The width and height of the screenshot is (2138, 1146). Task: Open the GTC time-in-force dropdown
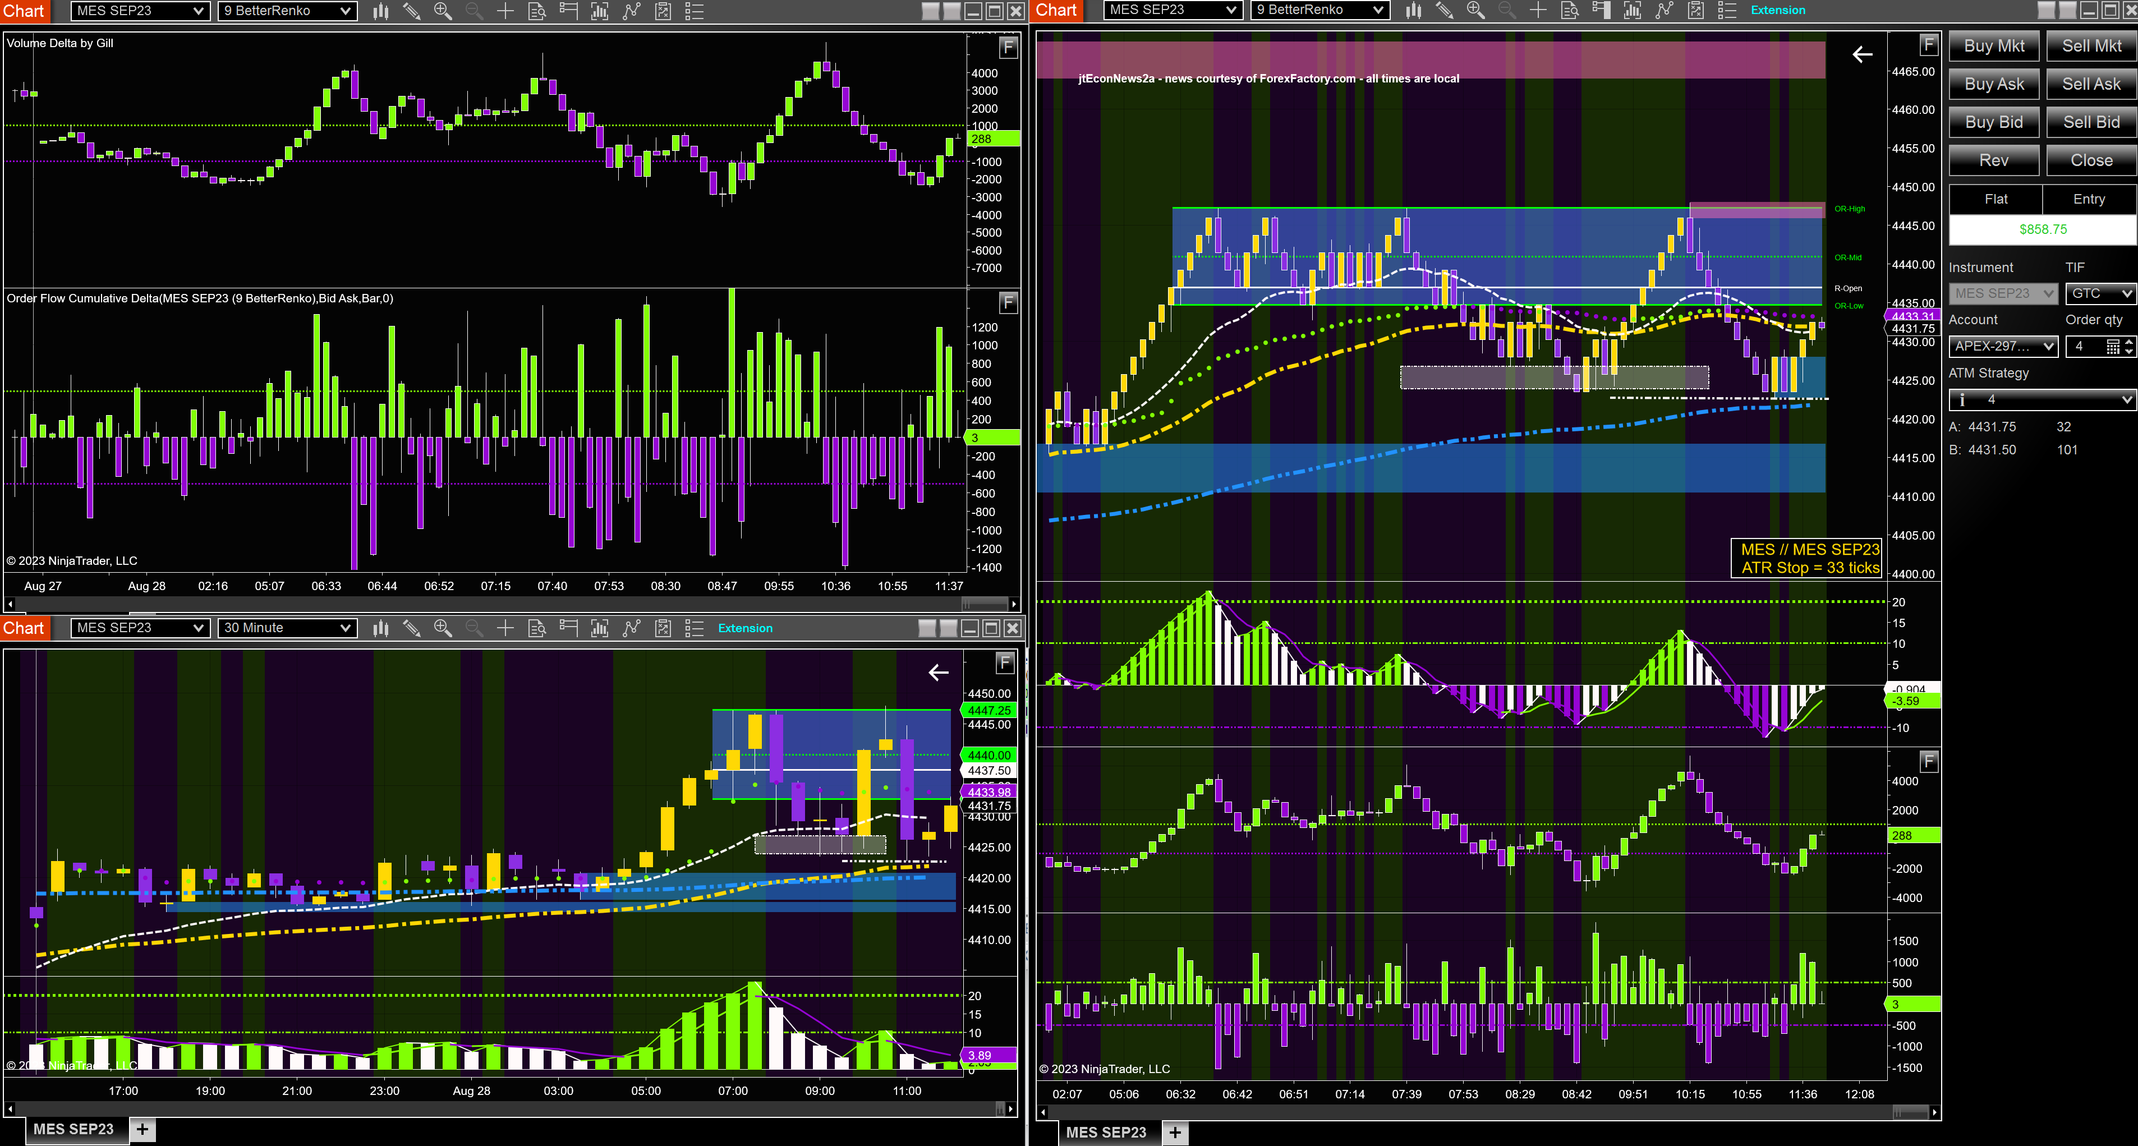[x=2100, y=293]
